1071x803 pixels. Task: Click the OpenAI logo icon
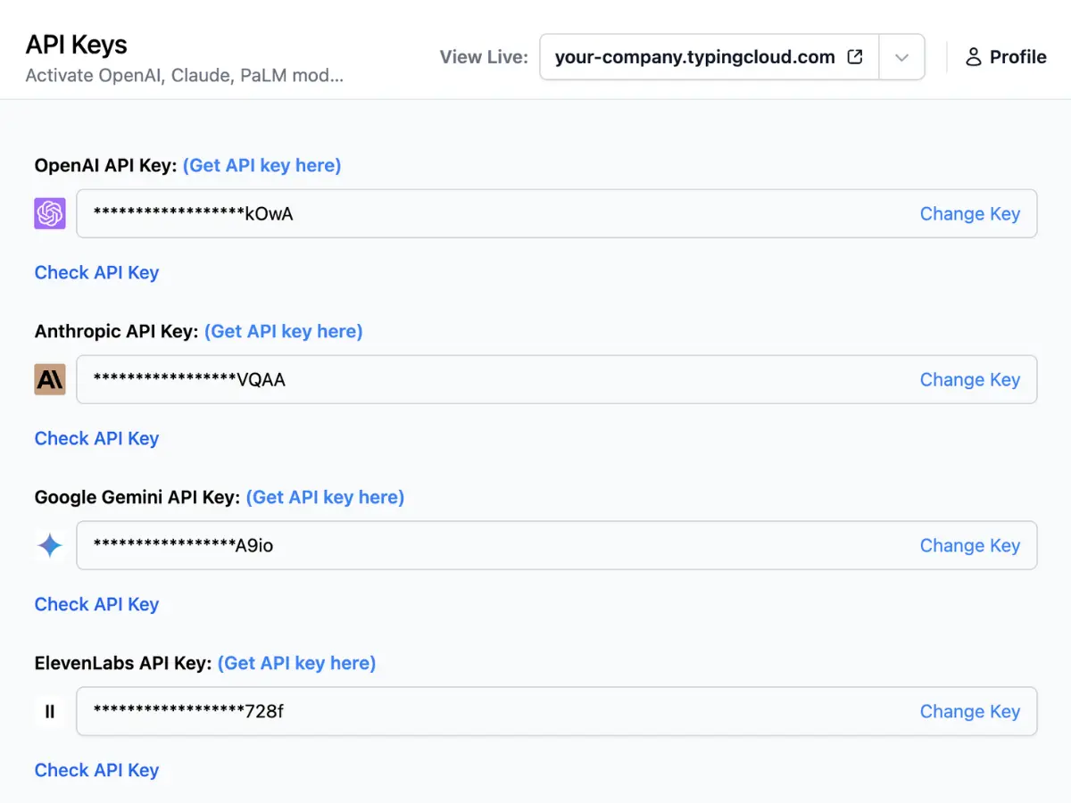click(x=50, y=213)
